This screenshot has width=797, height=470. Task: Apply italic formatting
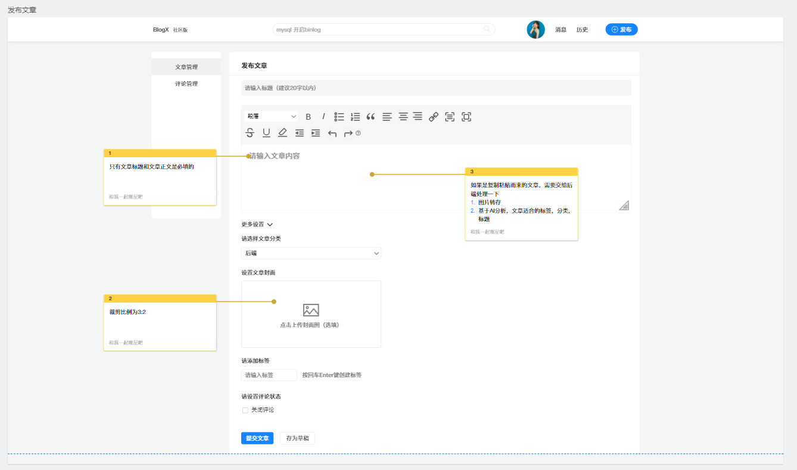pos(323,117)
